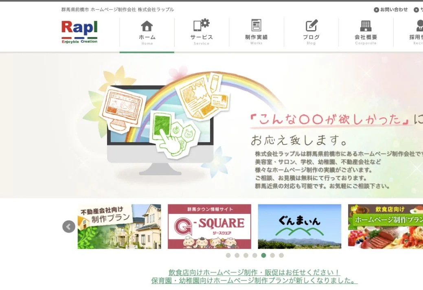Click the Rapl Enjoyble Creation logo
This screenshot has width=423, height=290.
pyautogui.click(x=79, y=32)
